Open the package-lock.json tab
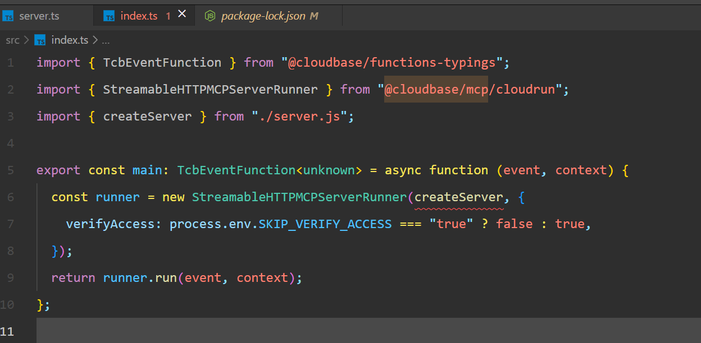The height and width of the screenshot is (343, 701). [263, 16]
